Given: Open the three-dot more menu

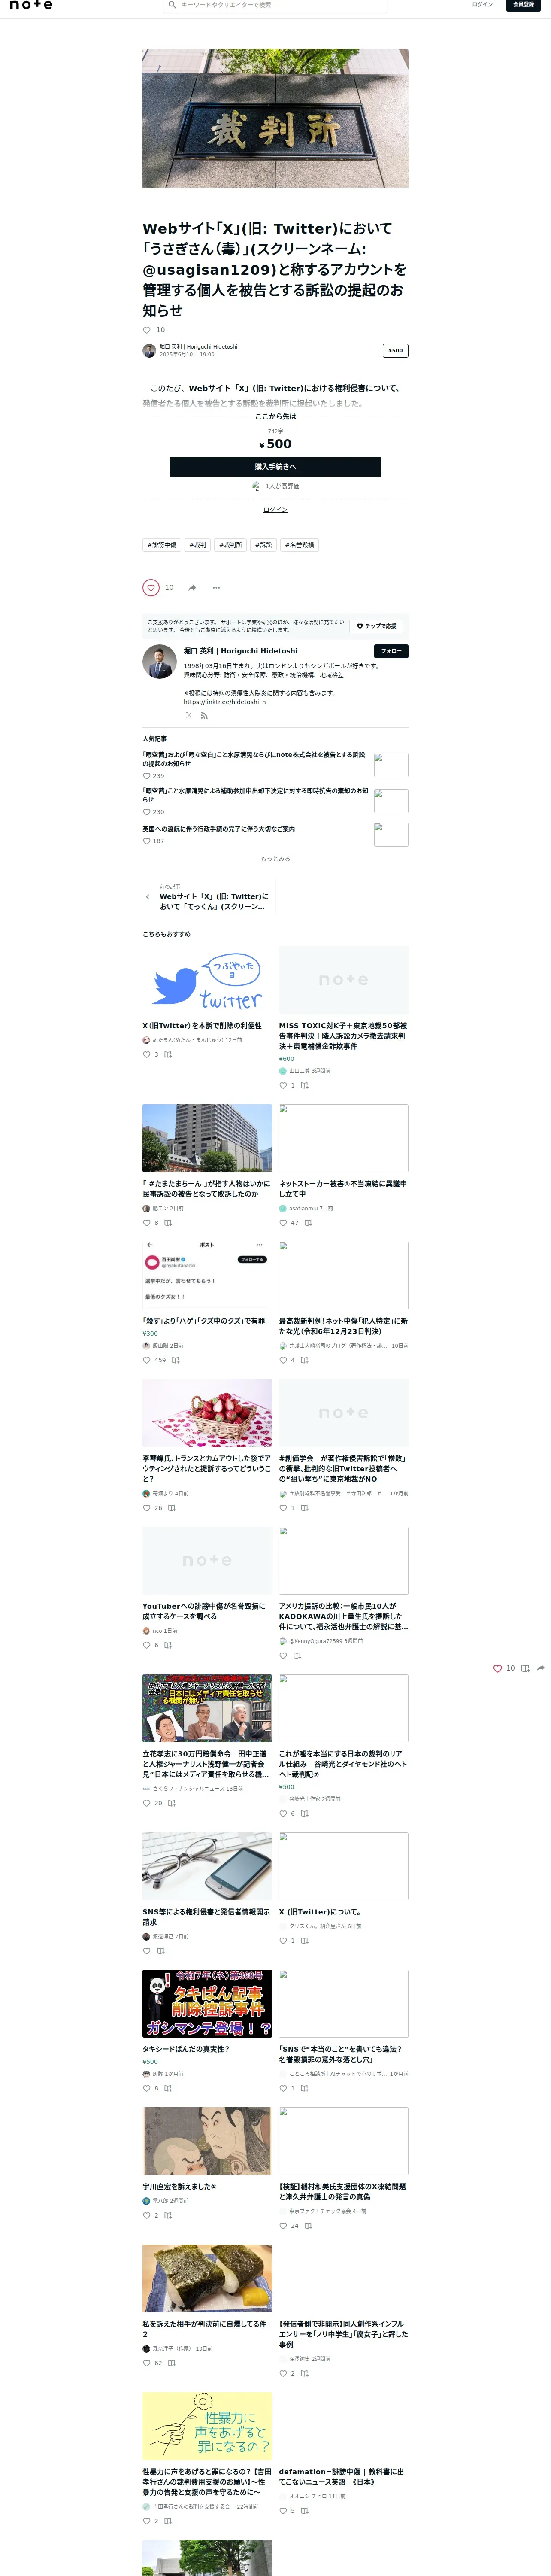Looking at the screenshot, I should pos(216,588).
